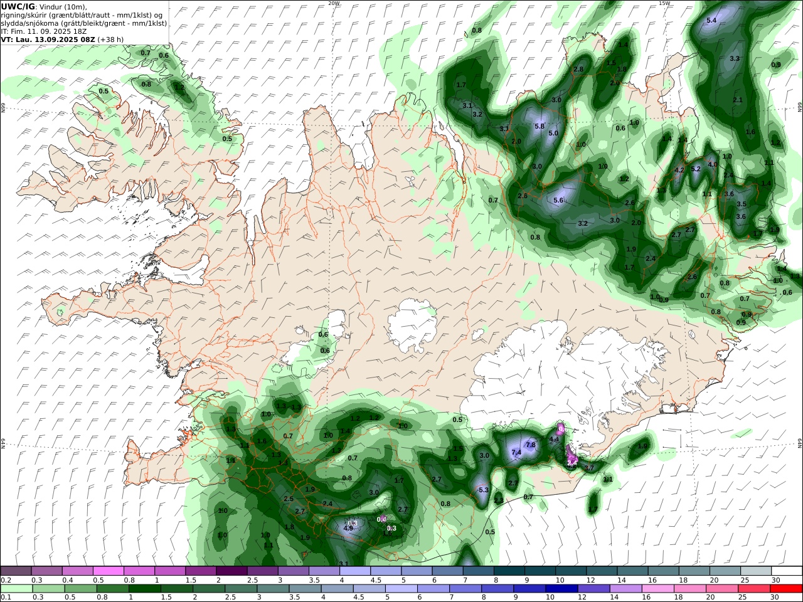Image resolution: width=803 pixels, height=602 pixels.
Task: Click the pale lavender 4 mm snow swatch
Action: [355, 571]
